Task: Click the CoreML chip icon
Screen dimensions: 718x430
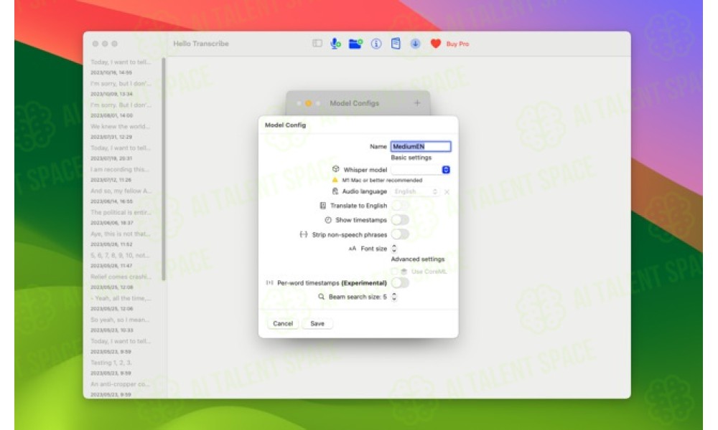Action: pos(404,272)
